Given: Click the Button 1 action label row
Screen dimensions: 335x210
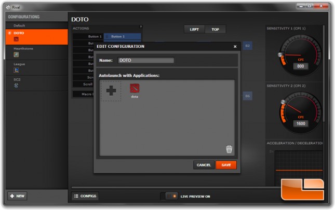Looking at the screenshot, I should tap(88, 36).
